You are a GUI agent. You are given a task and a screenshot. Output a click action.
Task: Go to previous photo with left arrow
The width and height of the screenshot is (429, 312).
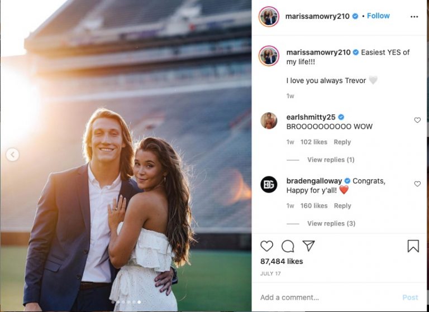point(13,155)
